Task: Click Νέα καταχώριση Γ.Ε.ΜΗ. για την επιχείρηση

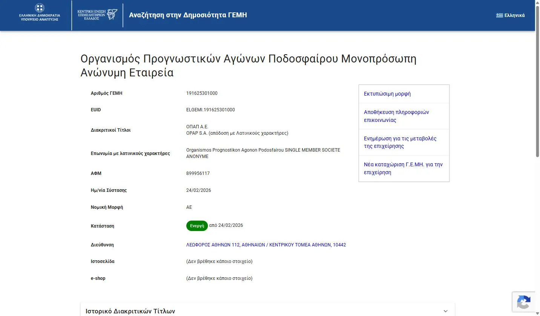Action: [x=403, y=169]
